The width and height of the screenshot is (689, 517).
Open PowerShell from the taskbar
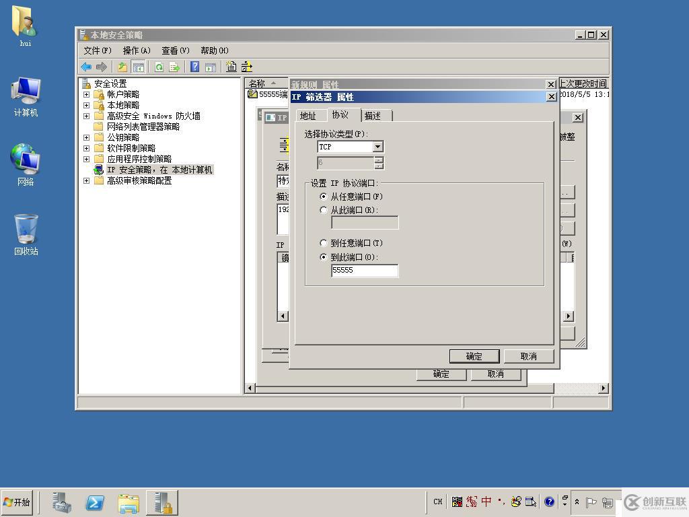pyautogui.click(x=95, y=502)
